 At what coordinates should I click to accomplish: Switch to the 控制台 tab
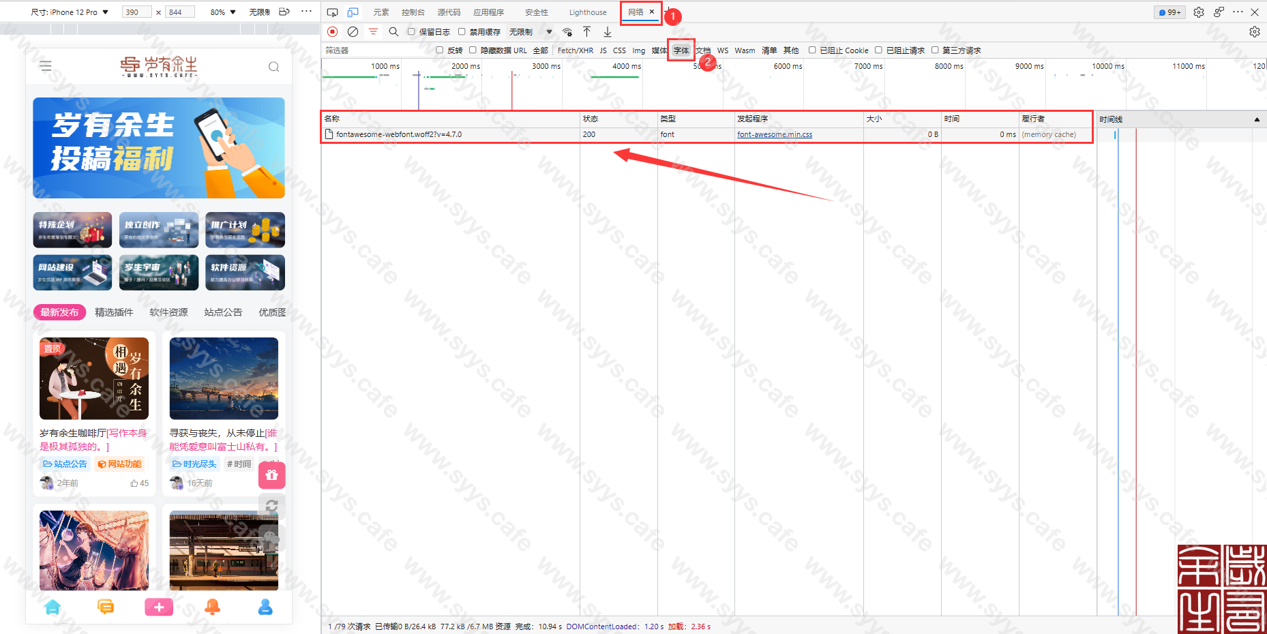pyautogui.click(x=413, y=12)
